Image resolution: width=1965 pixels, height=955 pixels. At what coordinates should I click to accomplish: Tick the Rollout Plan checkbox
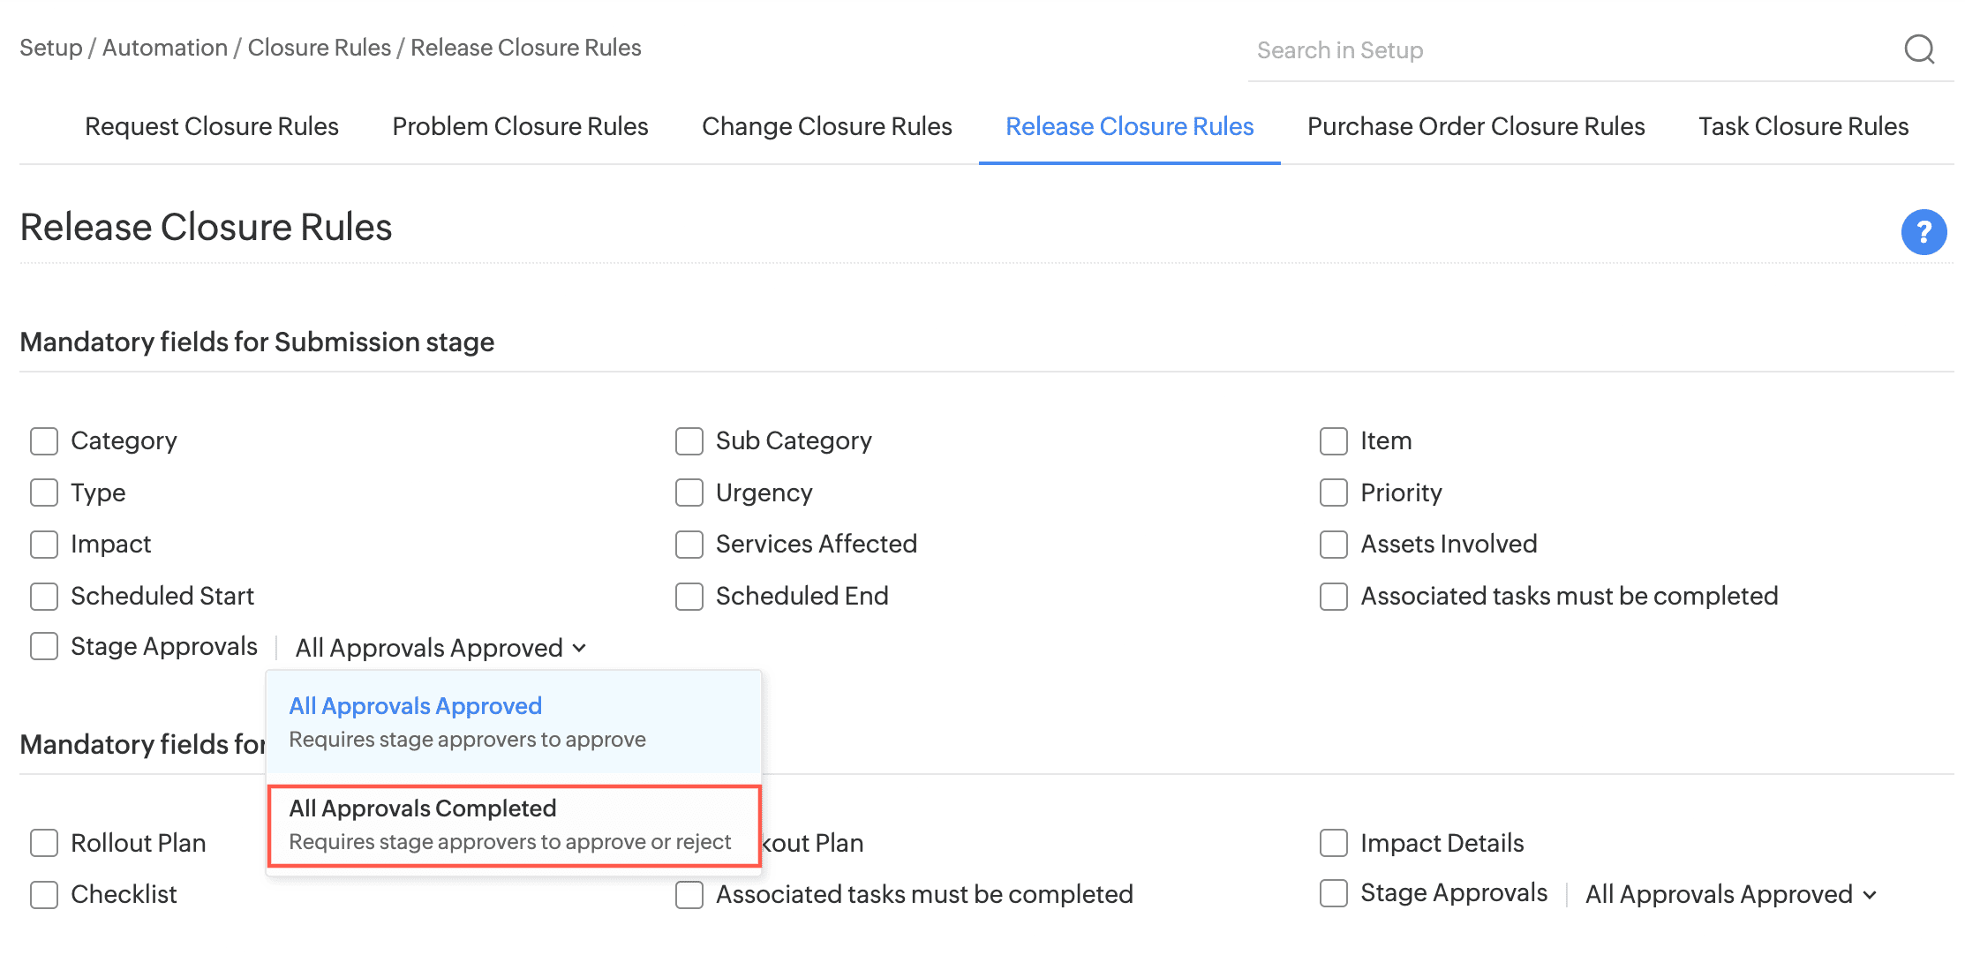click(x=44, y=843)
